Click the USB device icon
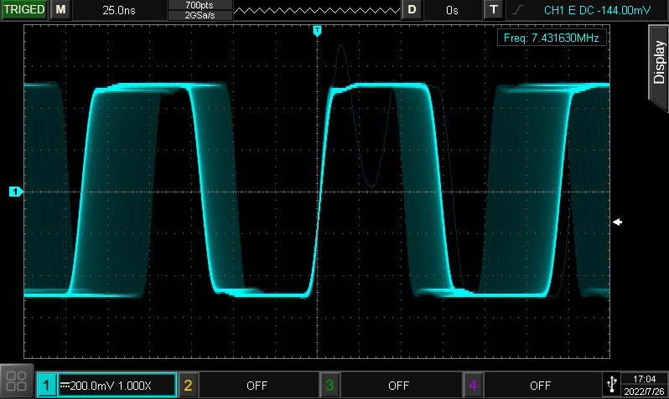The width and height of the screenshot is (669, 399). click(x=612, y=385)
